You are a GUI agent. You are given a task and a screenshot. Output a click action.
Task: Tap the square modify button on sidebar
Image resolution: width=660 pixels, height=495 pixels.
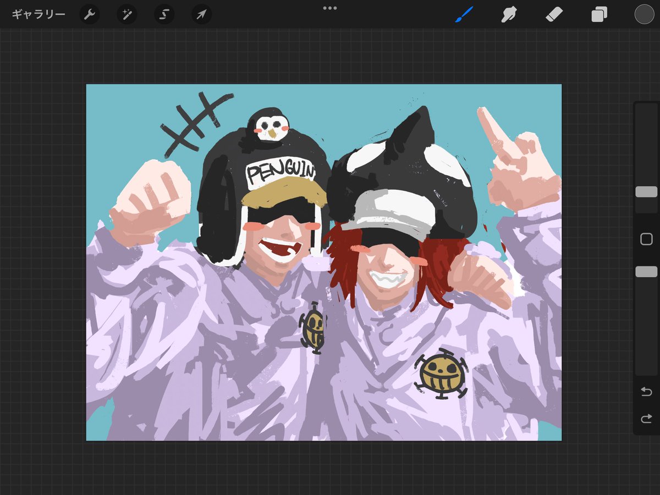click(646, 239)
